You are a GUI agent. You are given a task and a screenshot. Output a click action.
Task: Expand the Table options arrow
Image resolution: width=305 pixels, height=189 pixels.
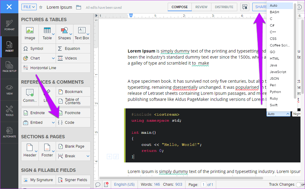[x=53, y=34]
